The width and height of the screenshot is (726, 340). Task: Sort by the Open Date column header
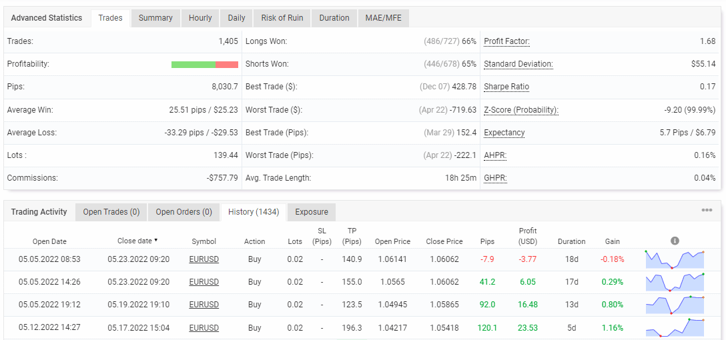(x=49, y=241)
